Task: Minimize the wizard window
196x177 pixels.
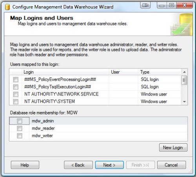Action: pyautogui.click(x=162, y=5)
